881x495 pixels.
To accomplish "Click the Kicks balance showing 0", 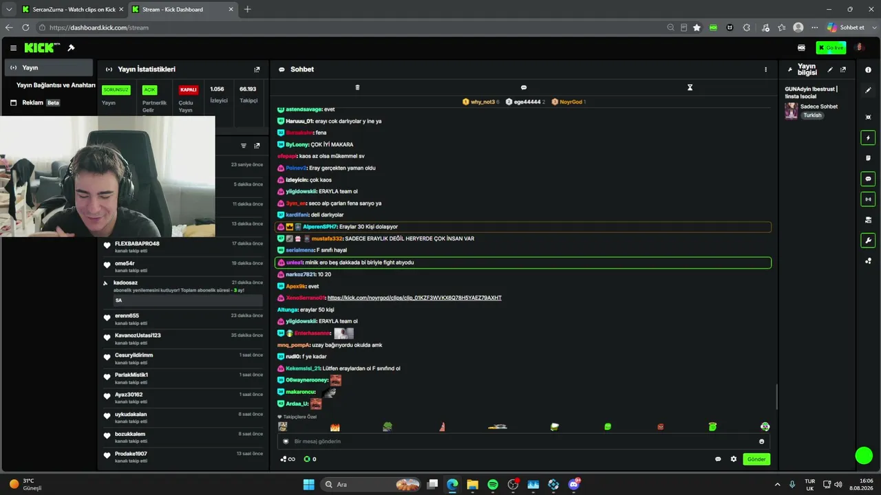I will tap(310, 459).
